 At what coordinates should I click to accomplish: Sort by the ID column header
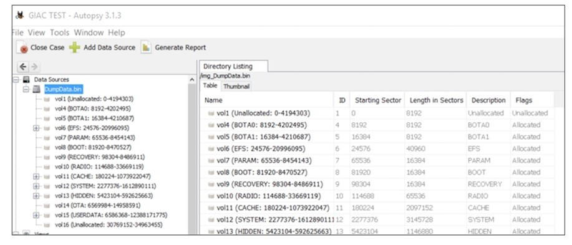(342, 100)
